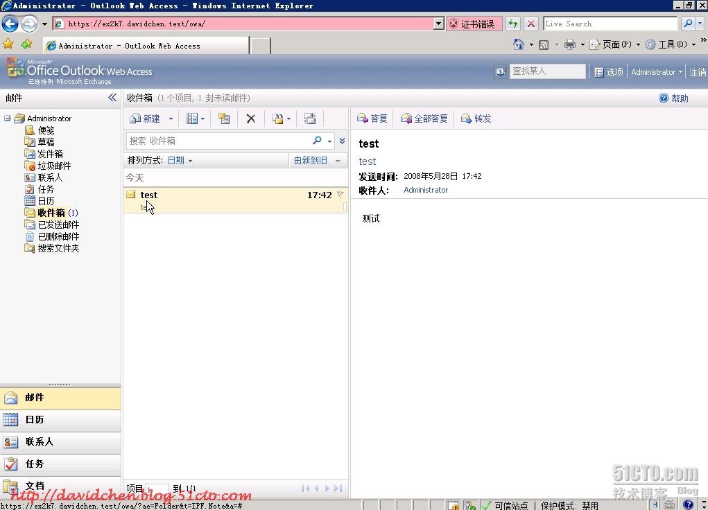This screenshot has width=708, height=510.
Task: Select the Inbox folder
Action: [51, 213]
